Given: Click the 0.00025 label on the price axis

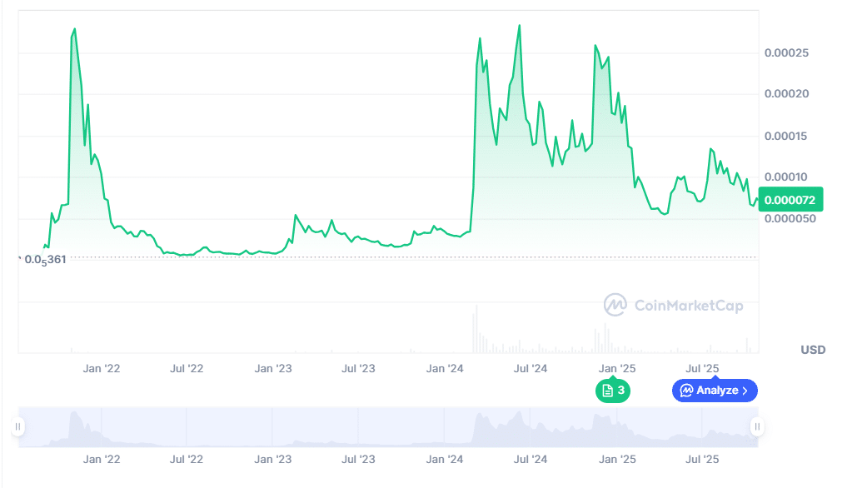Looking at the screenshot, I should (785, 53).
